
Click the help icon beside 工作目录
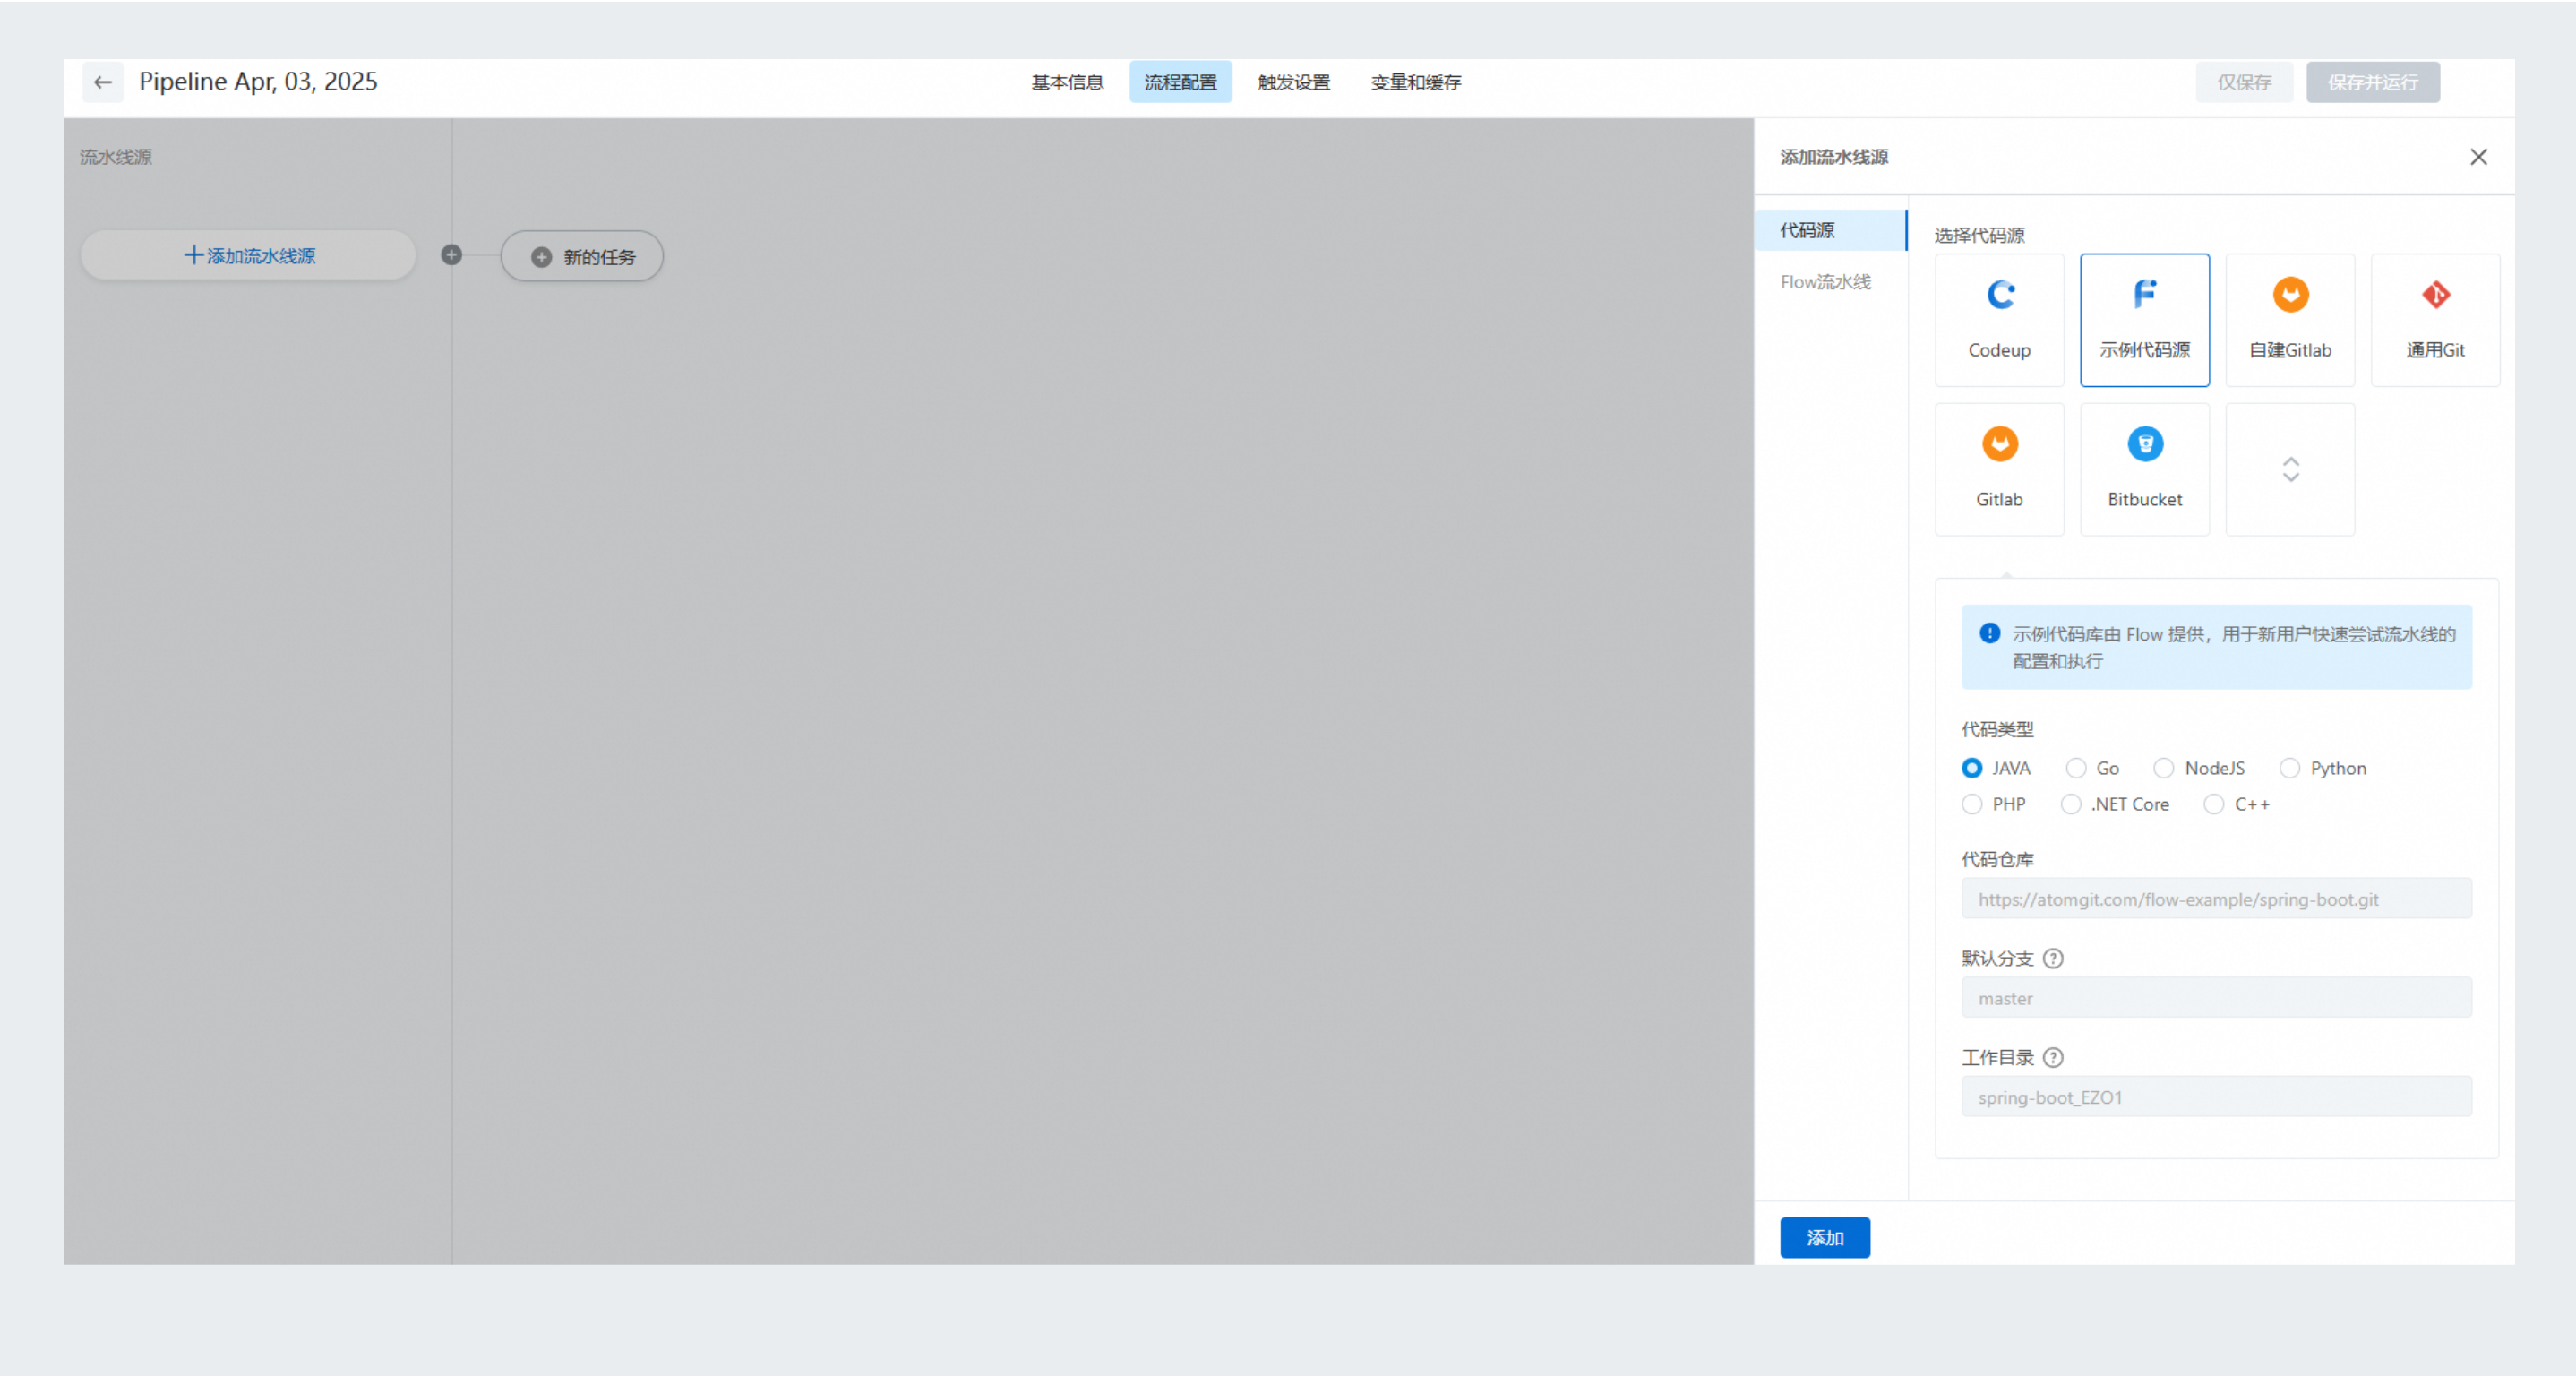click(x=2053, y=1057)
